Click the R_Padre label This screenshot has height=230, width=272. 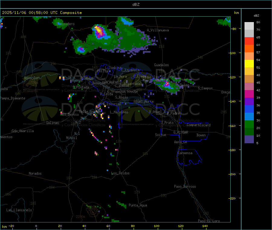pos(173,113)
